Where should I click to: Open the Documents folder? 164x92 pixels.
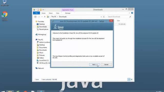click(x=43, y=48)
